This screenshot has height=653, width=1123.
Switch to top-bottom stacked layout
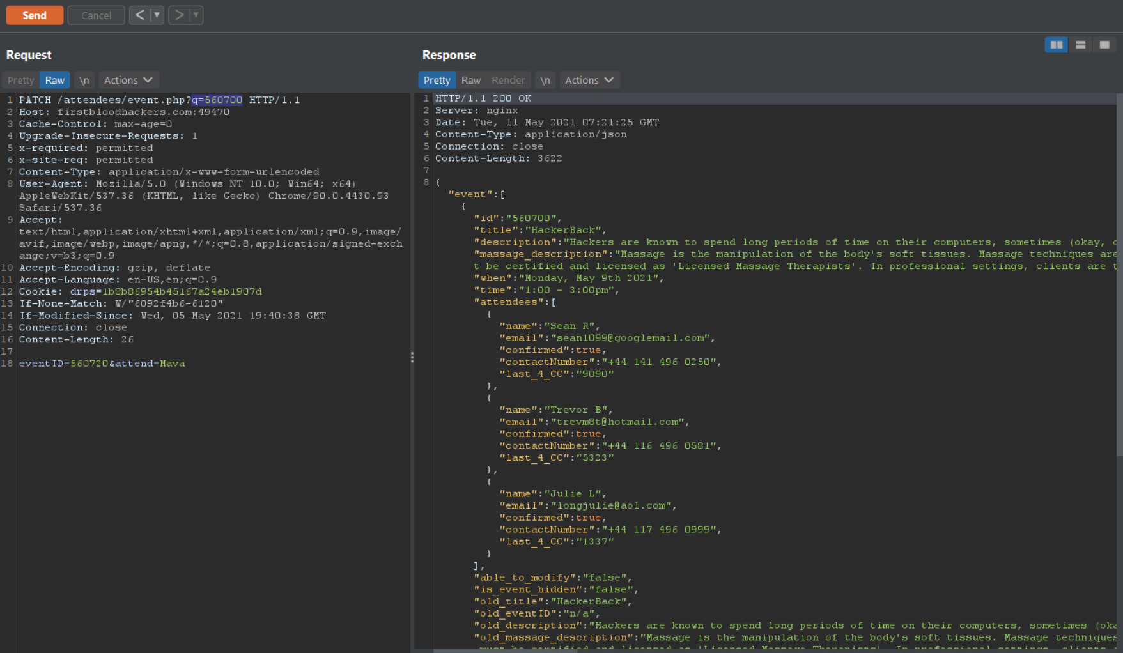point(1080,45)
